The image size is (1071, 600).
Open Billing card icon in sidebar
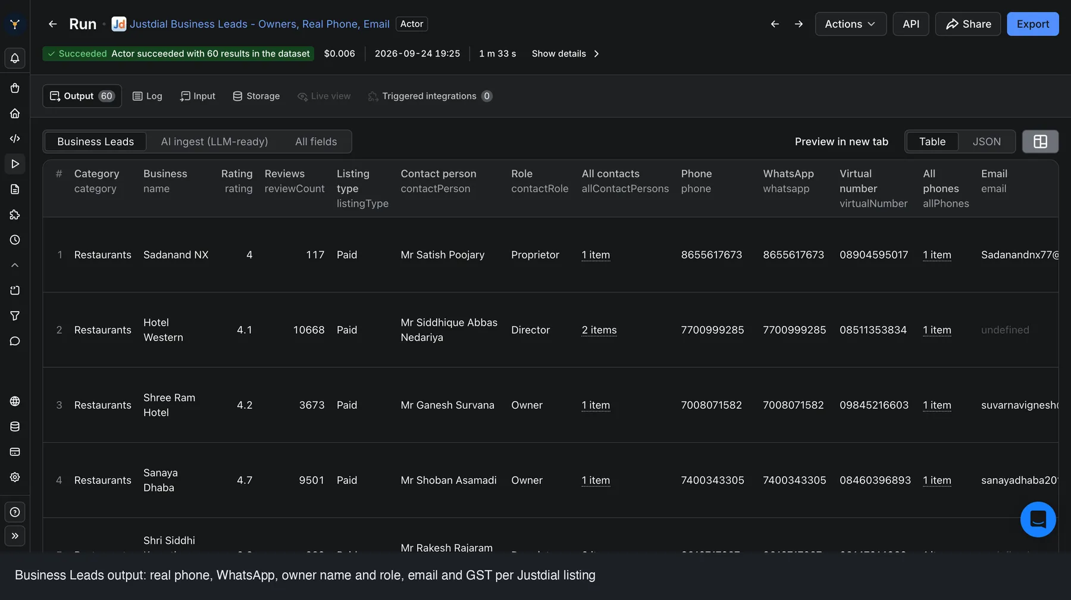click(x=15, y=452)
